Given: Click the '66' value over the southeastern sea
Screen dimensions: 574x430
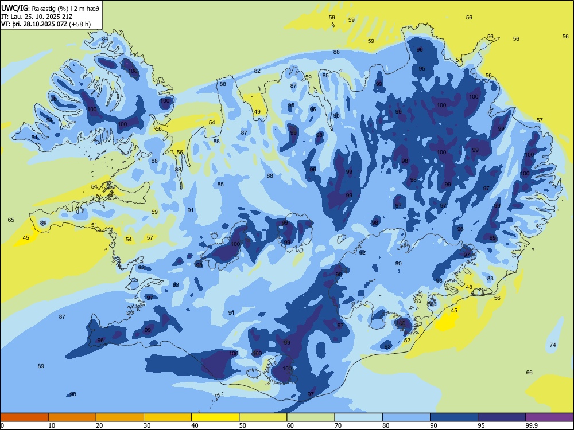Looking at the screenshot, I should click(x=529, y=372).
